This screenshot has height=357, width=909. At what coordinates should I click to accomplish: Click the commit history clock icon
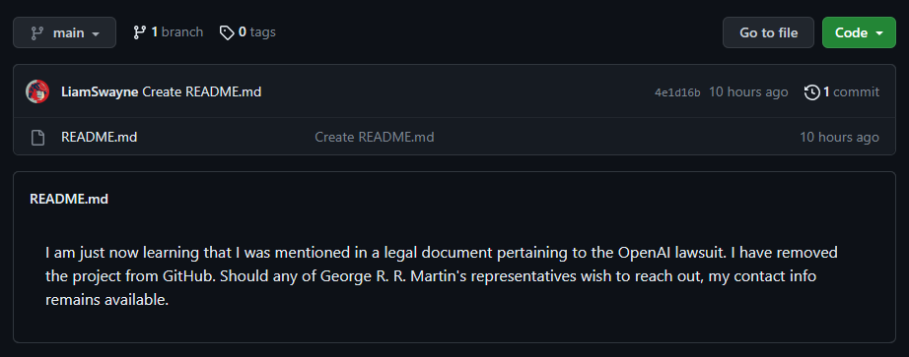[812, 92]
